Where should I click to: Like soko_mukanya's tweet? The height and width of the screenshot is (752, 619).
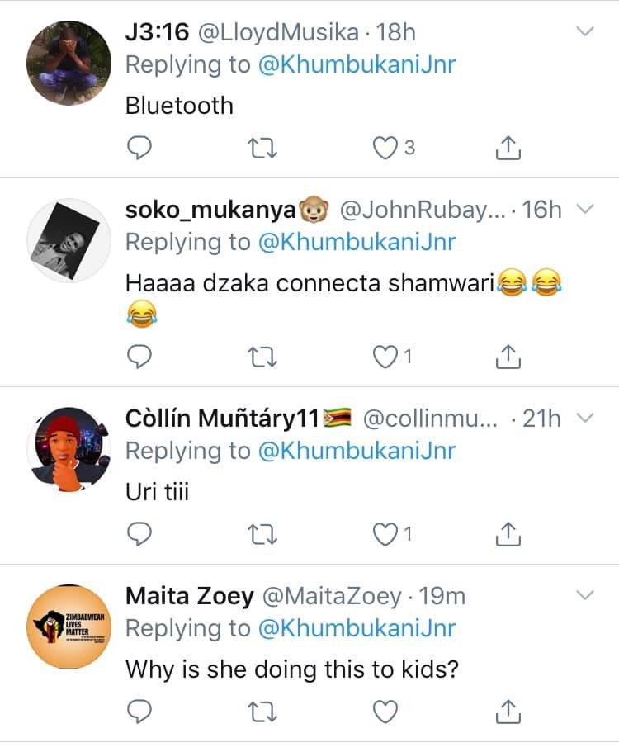[385, 357]
